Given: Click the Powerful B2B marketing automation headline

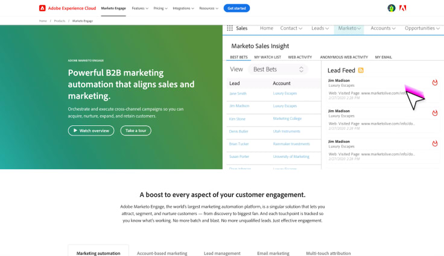Looking at the screenshot, I should point(131,84).
